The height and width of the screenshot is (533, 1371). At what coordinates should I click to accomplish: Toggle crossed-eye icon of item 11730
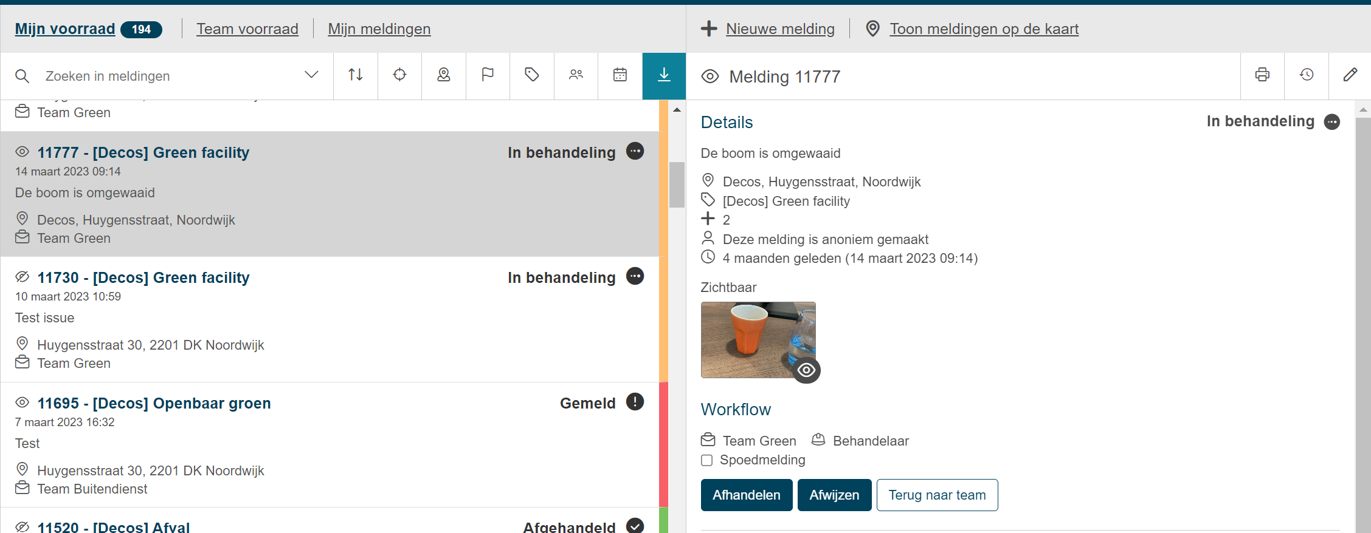pos(22,277)
